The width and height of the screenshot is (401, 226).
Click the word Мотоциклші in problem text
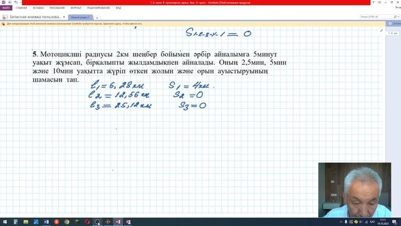coord(61,55)
